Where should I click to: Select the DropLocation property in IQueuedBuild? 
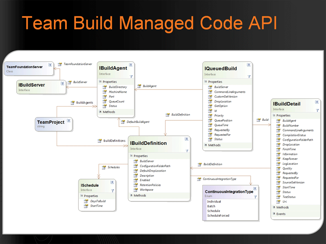(223, 101)
